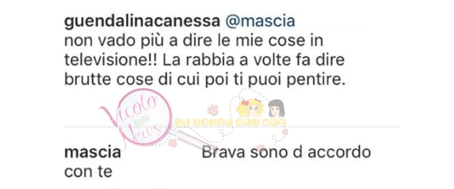Click the line 'brutte cose di cui poi ti puoi pentire'
454x189 pixels.
click(205, 79)
